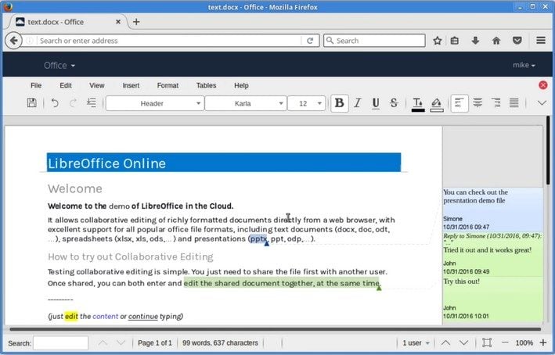
Task: Open the Tables menu
Action: (207, 85)
